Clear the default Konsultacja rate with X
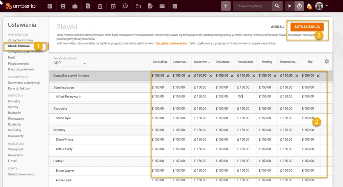The width and height of the screenshot is (343, 187). tap(254, 76)
